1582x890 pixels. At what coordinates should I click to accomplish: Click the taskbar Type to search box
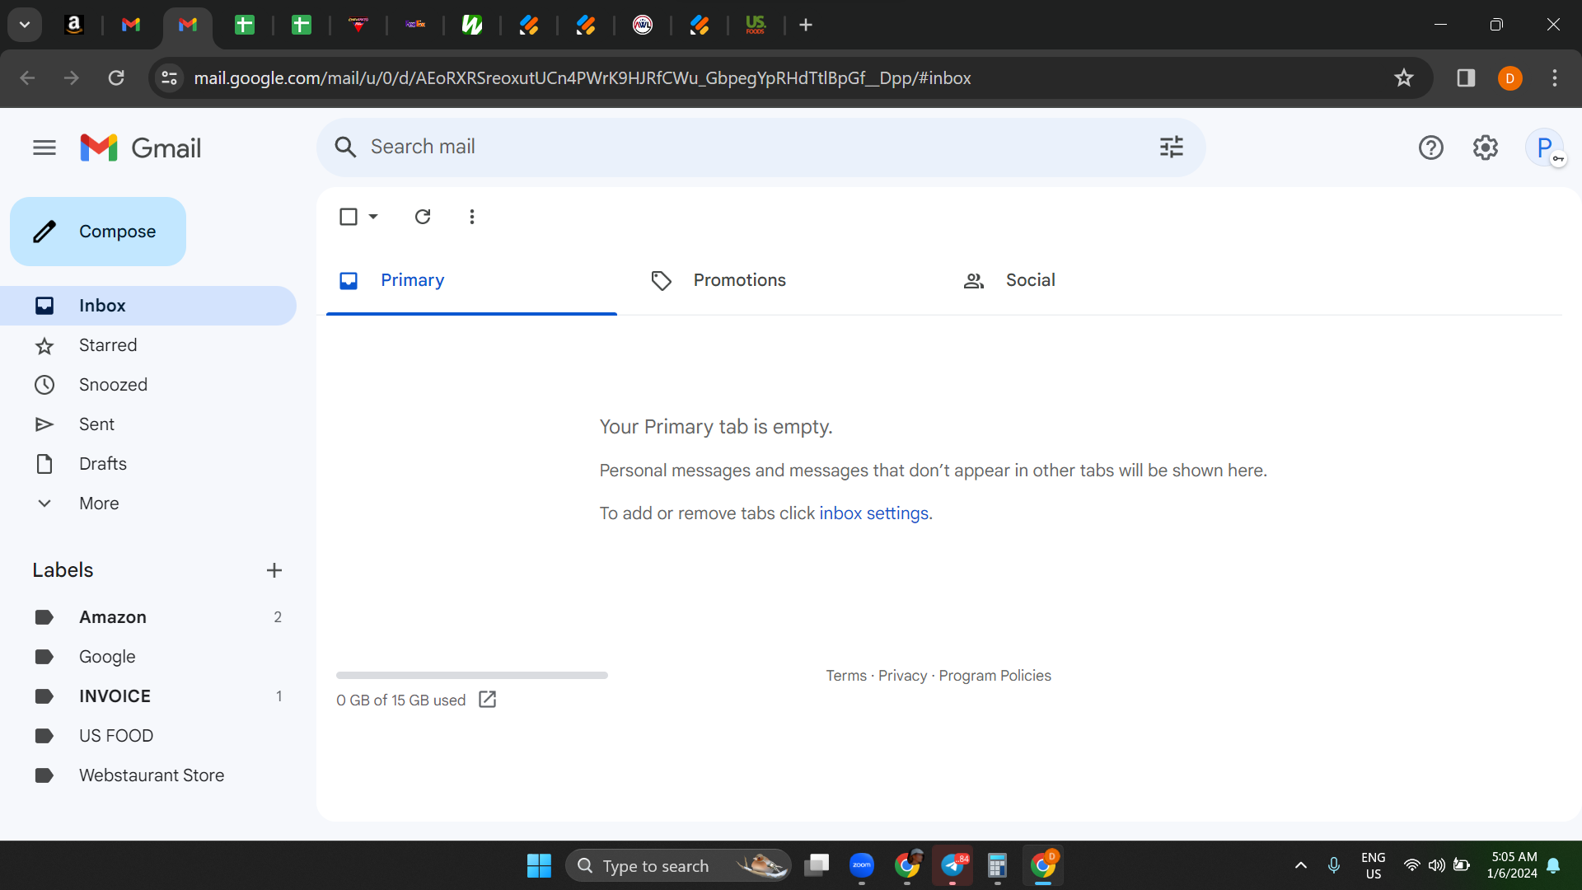[678, 866]
